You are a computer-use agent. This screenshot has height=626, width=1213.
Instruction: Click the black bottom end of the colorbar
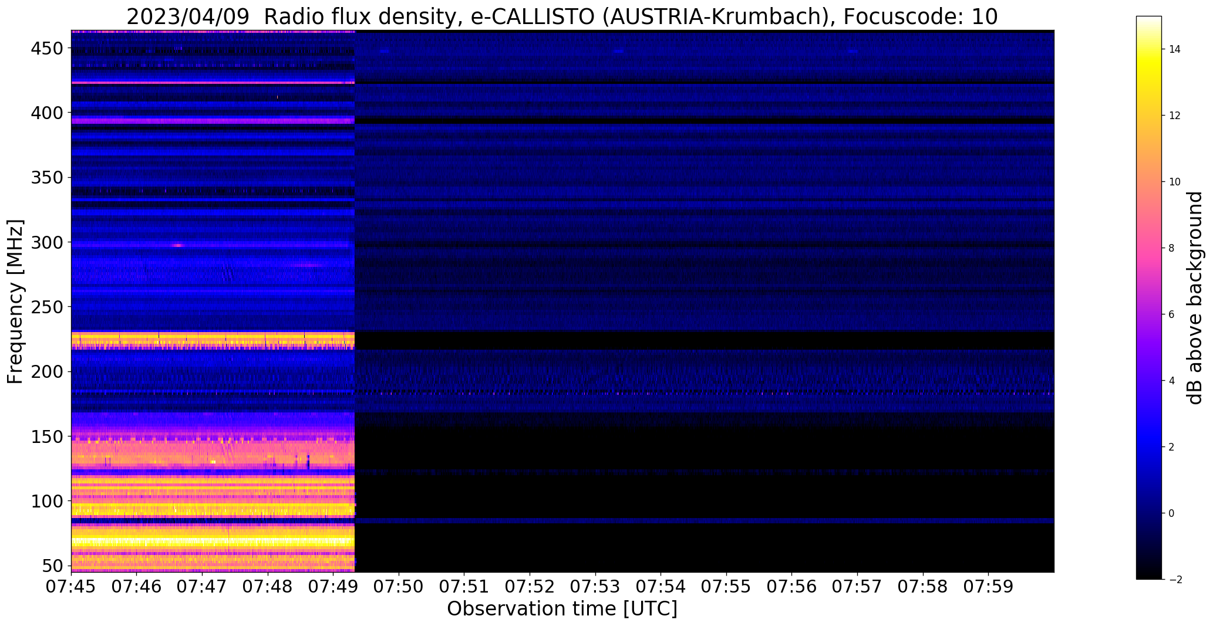click(1149, 575)
